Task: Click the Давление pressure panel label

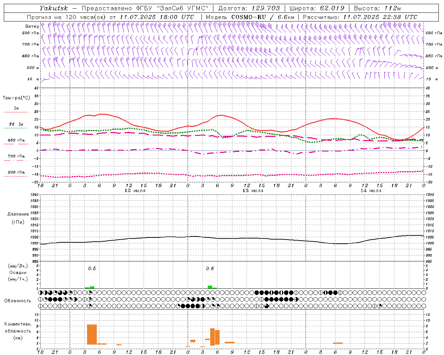Action: pyautogui.click(x=18, y=214)
